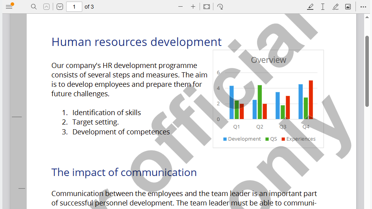The width and height of the screenshot is (372, 209).
Task: Click the 'of 3' page count text
Action: pyautogui.click(x=89, y=7)
